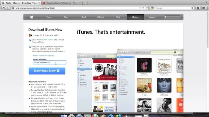Click the Apple site search field
This screenshot has width=209, height=117.
click(172, 17)
